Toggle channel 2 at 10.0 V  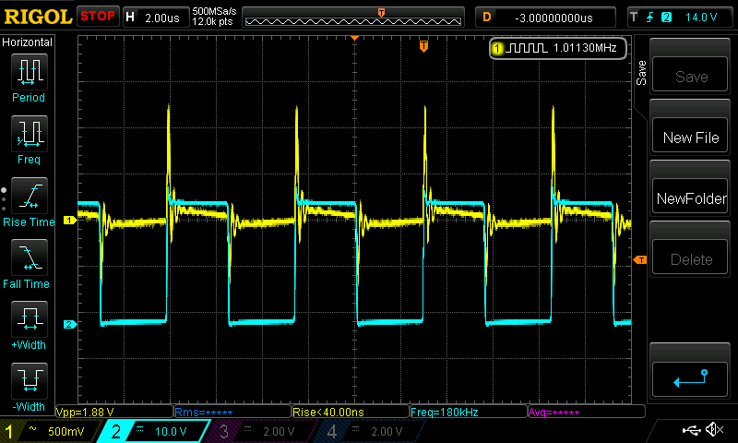tap(157, 431)
